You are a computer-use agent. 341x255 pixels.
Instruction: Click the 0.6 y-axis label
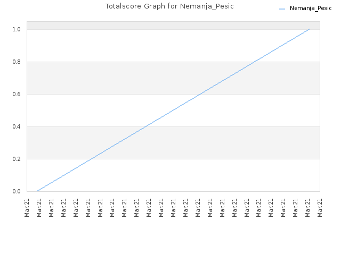click(17, 94)
